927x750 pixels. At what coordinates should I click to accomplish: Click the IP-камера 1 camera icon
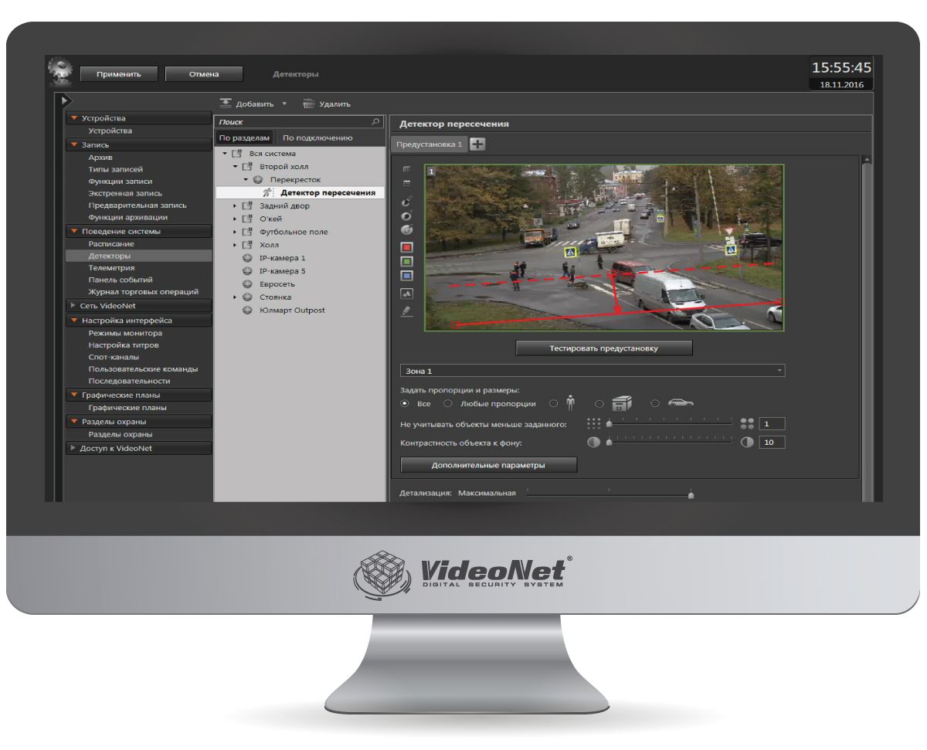point(247,258)
